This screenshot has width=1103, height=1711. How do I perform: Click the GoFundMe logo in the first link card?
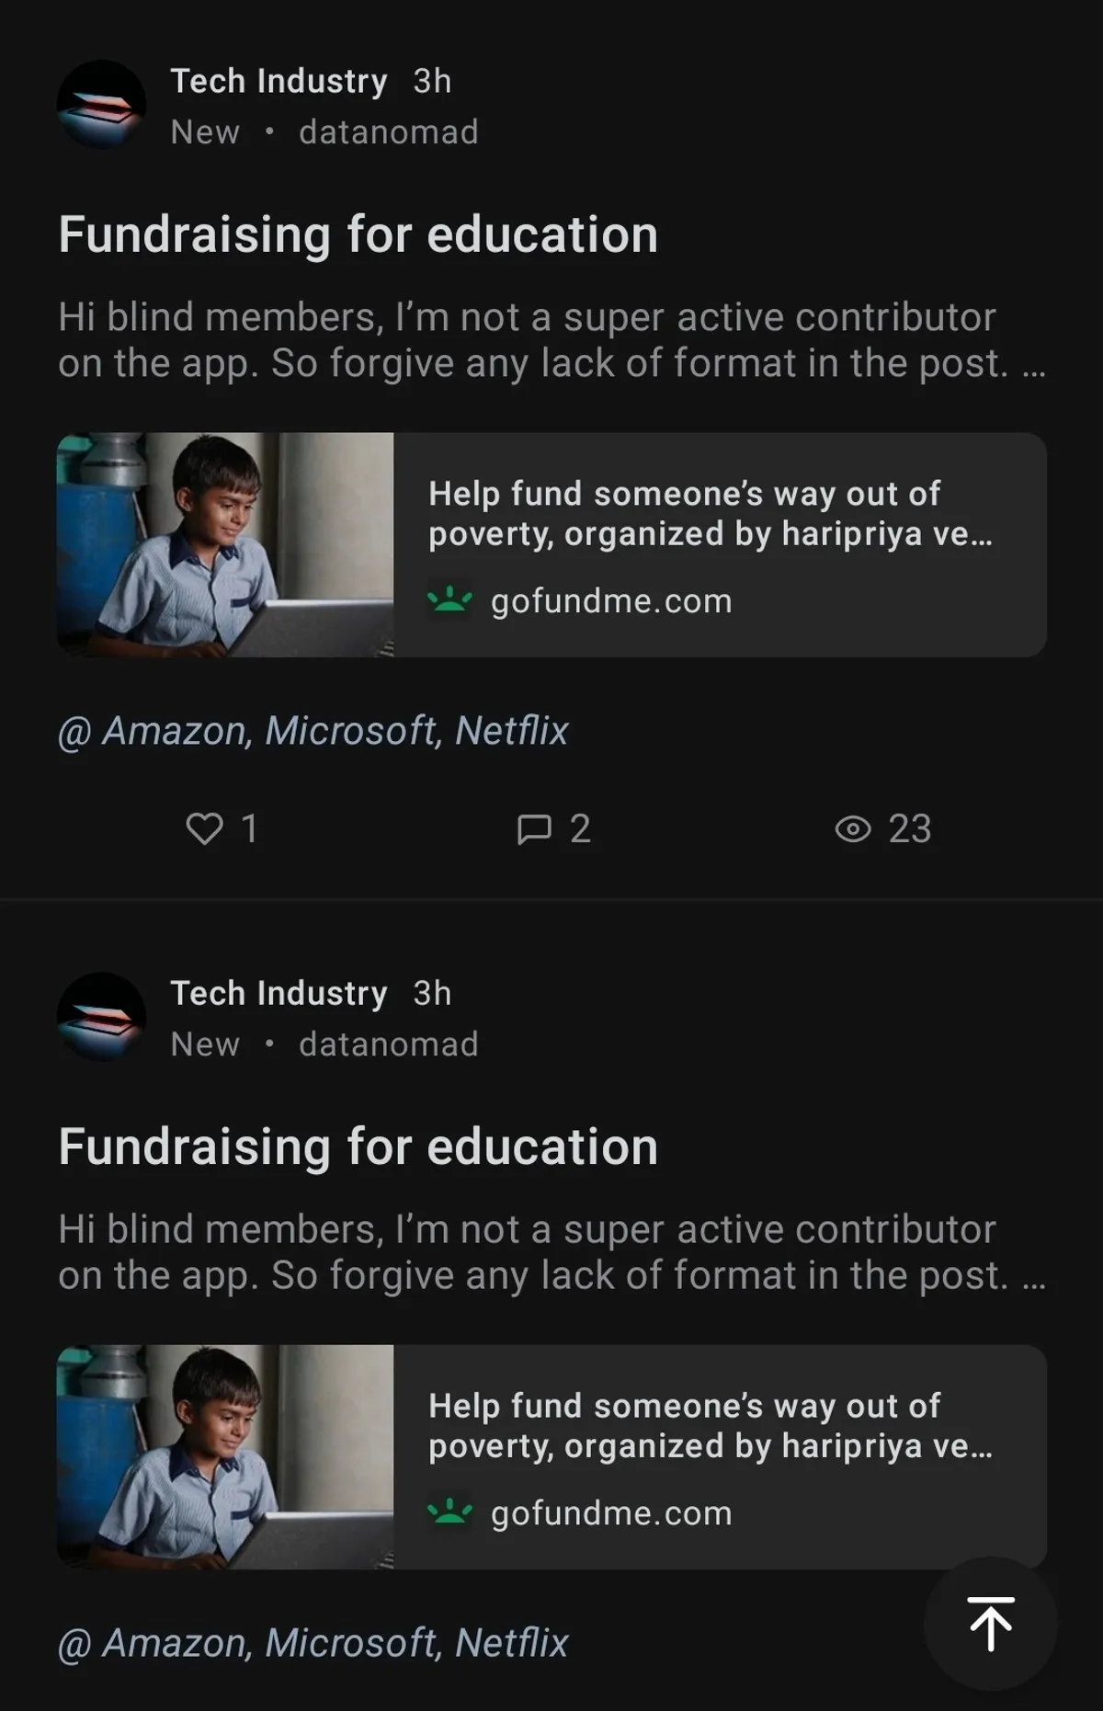click(449, 601)
